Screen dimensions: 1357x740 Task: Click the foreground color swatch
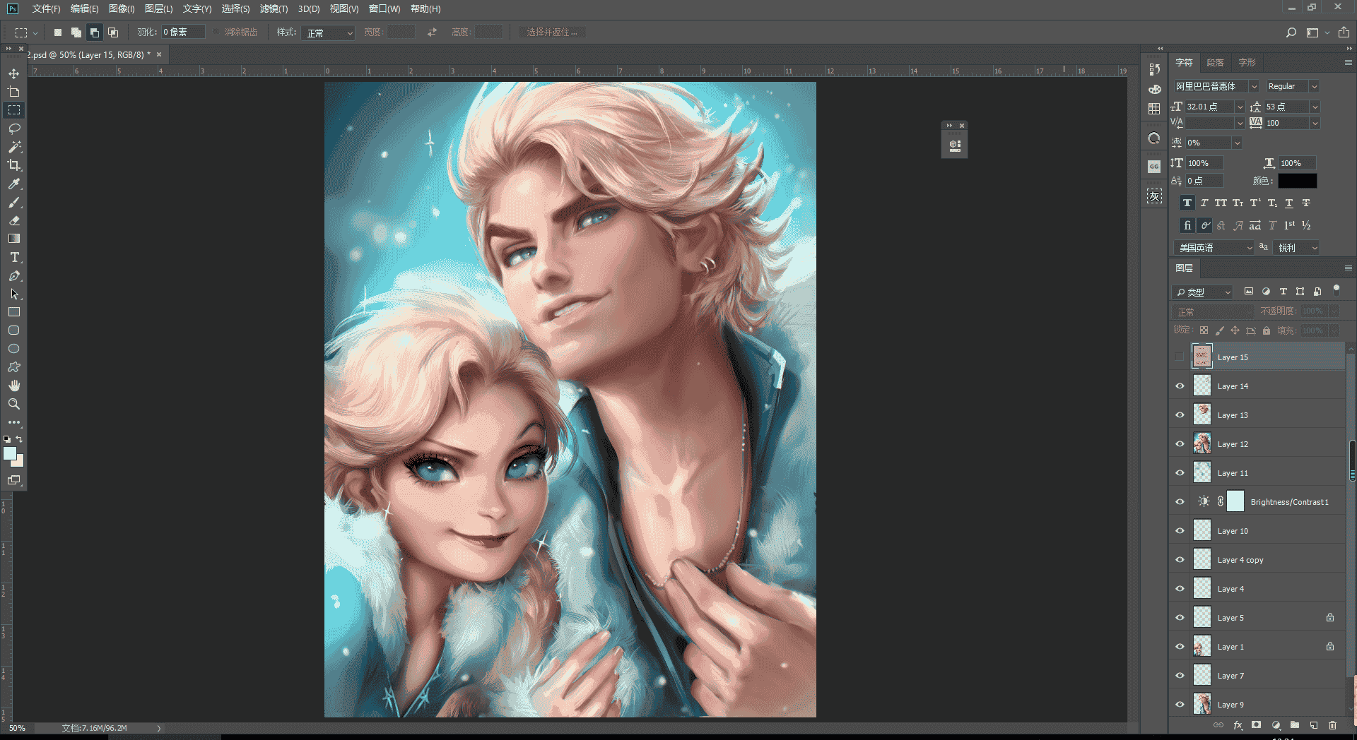[x=10, y=454]
